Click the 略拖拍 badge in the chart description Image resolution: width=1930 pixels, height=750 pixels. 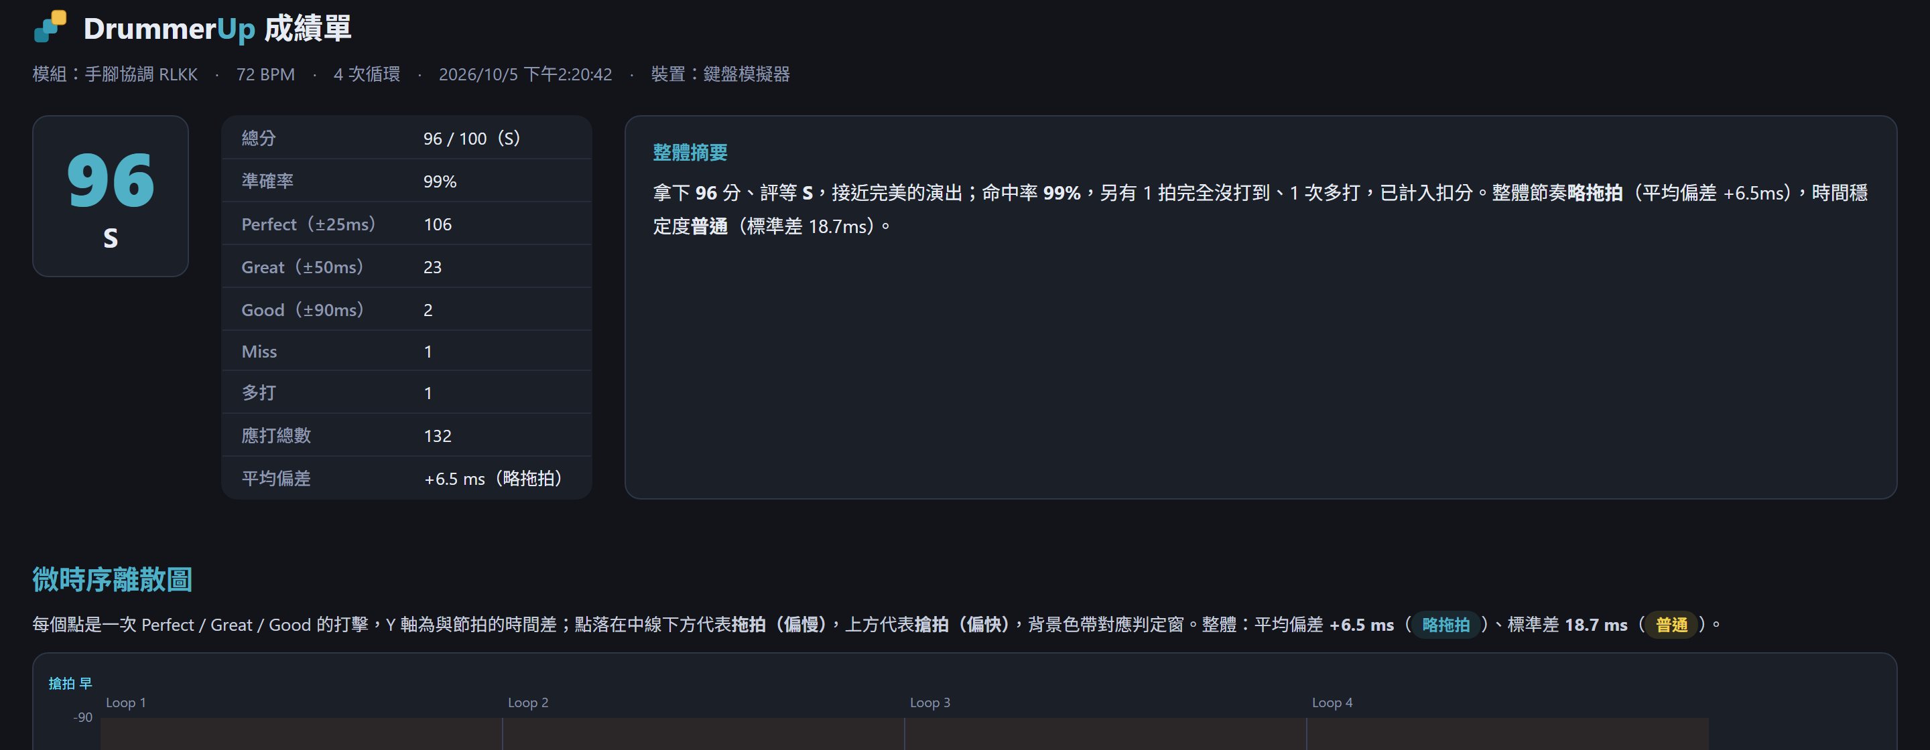(1445, 624)
